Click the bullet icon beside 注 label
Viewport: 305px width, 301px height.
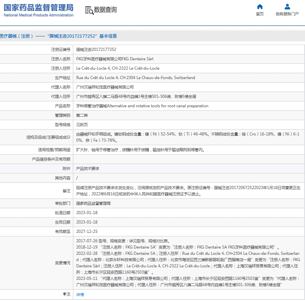coord(64,294)
